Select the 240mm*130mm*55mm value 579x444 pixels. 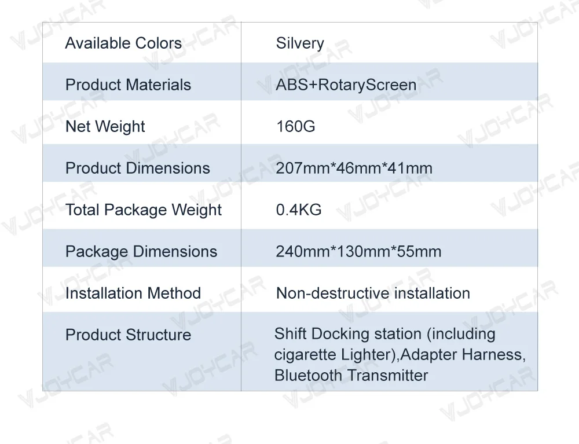[x=358, y=252]
